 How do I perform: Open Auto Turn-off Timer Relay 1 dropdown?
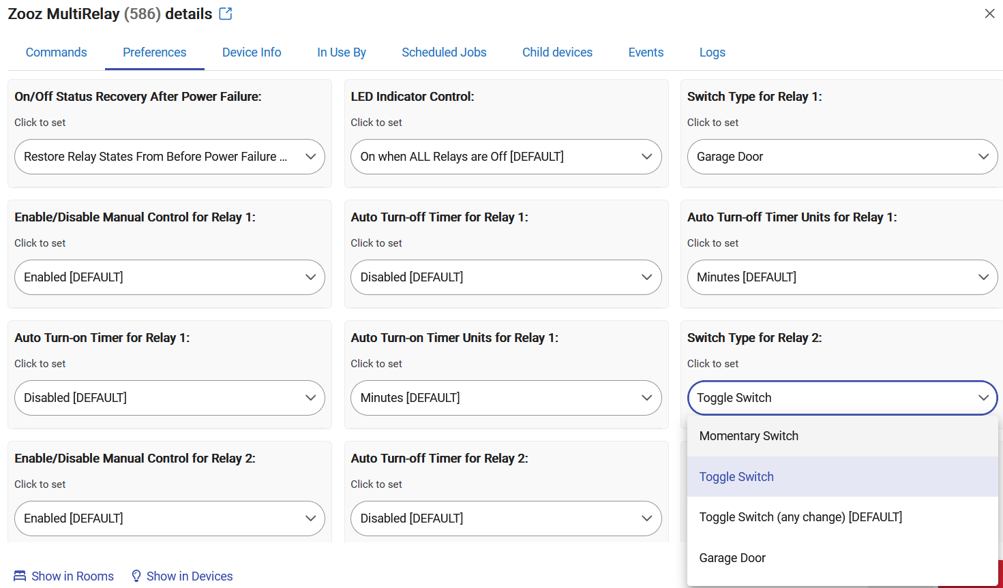click(x=506, y=277)
